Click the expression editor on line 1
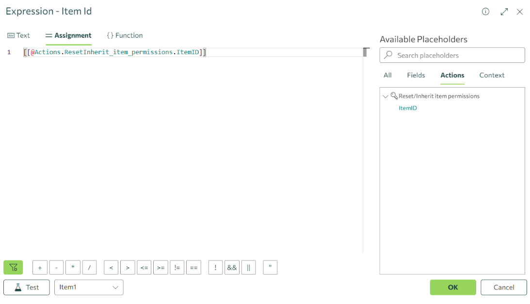 click(x=193, y=52)
